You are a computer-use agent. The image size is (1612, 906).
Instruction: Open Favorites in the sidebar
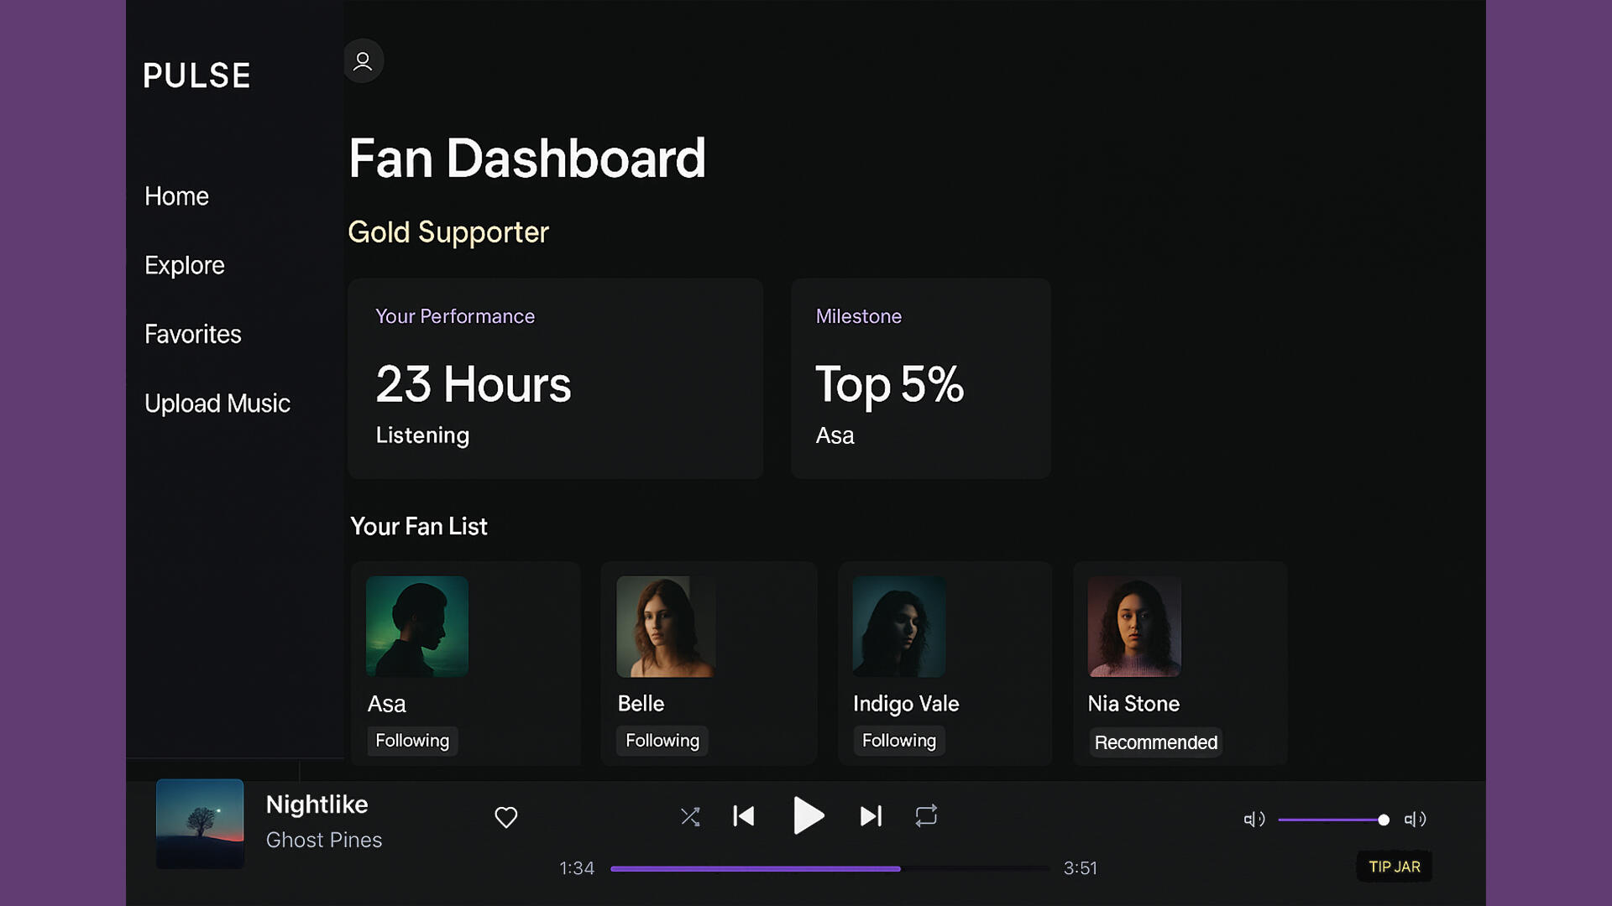[x=193, y=335]
